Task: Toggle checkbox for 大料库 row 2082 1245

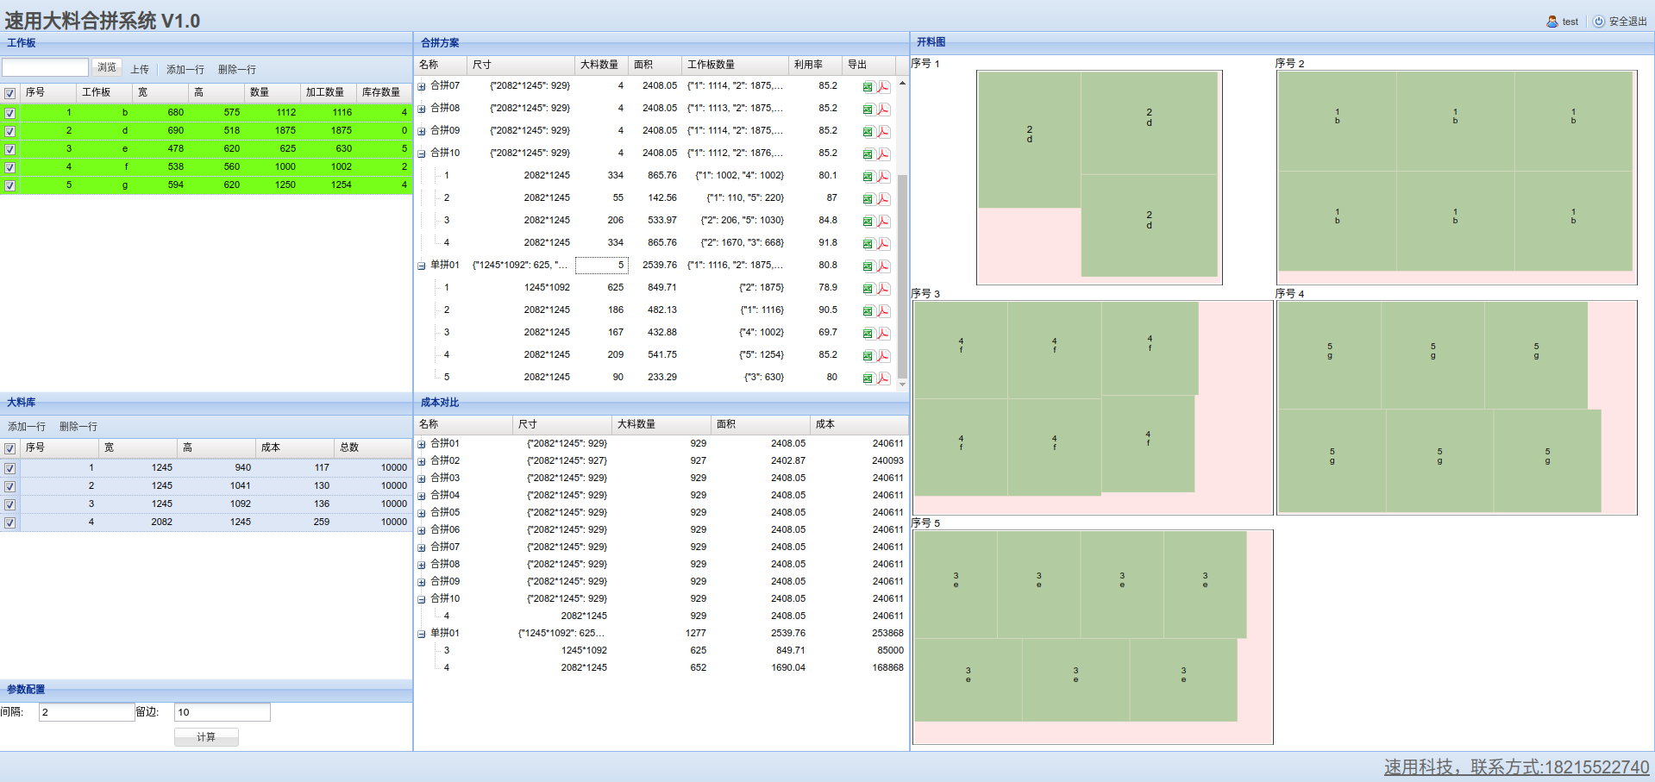Action: click(x=9, y=522)
